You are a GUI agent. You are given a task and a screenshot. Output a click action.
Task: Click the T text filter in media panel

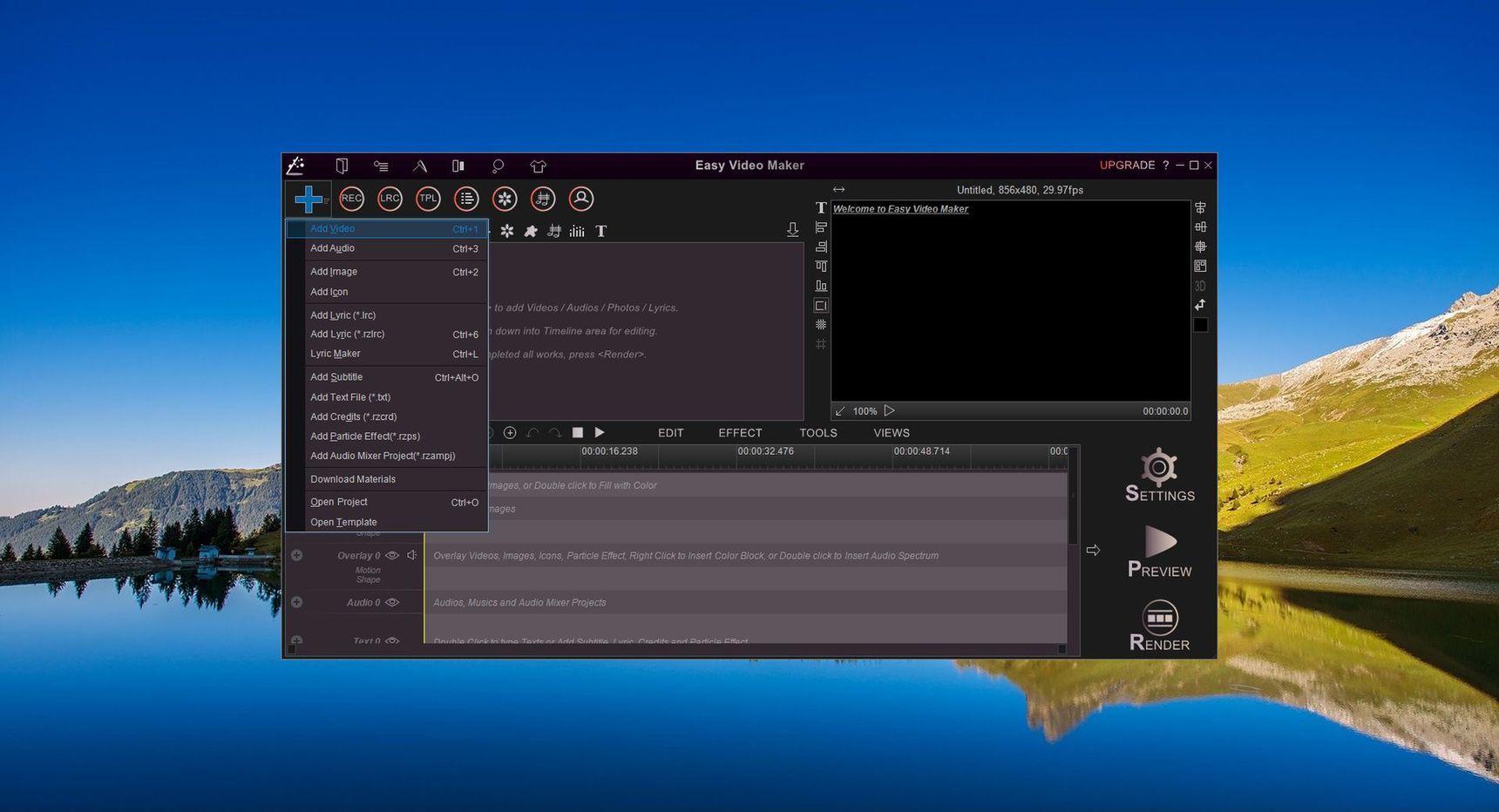point(600,231)
